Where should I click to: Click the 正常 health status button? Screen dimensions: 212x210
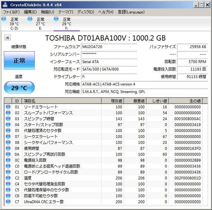19,60
